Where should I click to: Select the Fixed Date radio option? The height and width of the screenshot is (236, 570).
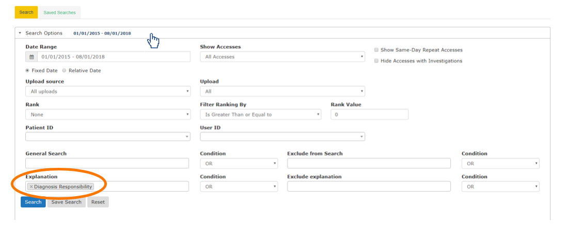click(x=27, y=70)
